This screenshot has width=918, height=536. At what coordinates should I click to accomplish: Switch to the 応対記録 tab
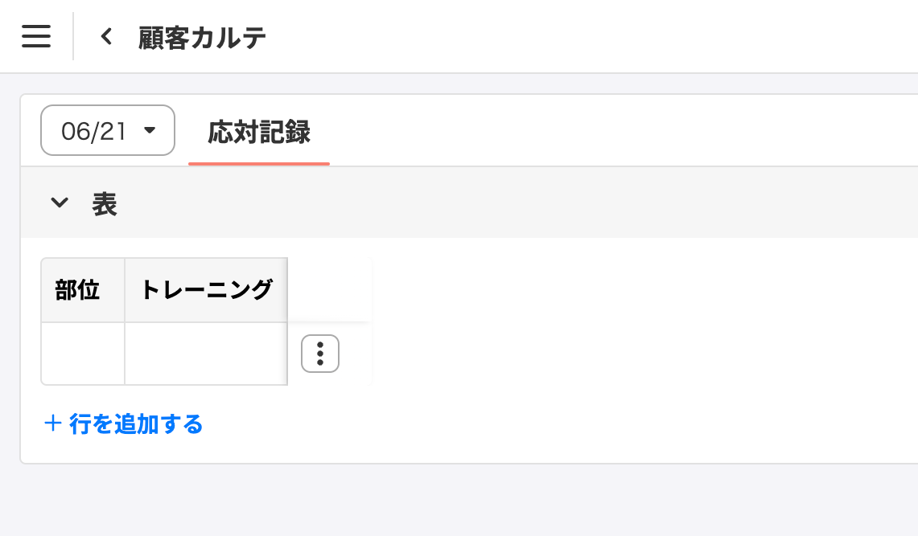[x=259, y=132]
